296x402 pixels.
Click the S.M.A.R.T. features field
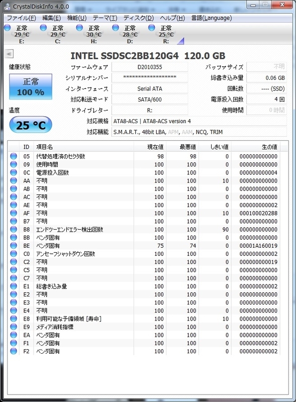199,132
